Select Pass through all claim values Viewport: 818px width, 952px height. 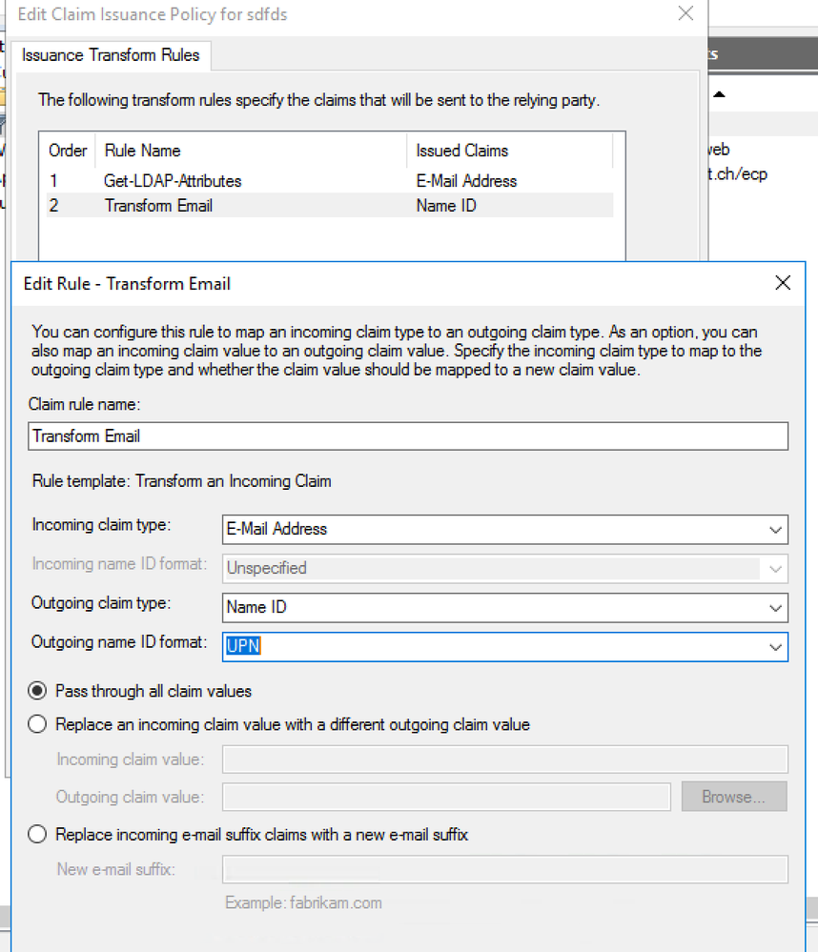(x=38, y=691)
